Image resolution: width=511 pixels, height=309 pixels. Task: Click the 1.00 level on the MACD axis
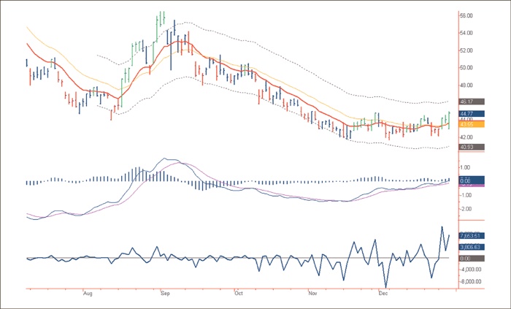click(x=465, y=167)
